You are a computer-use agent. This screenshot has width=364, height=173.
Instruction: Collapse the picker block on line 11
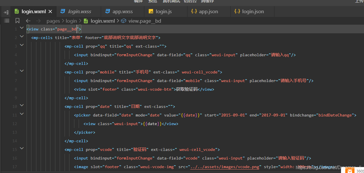[x=22, y=114]
